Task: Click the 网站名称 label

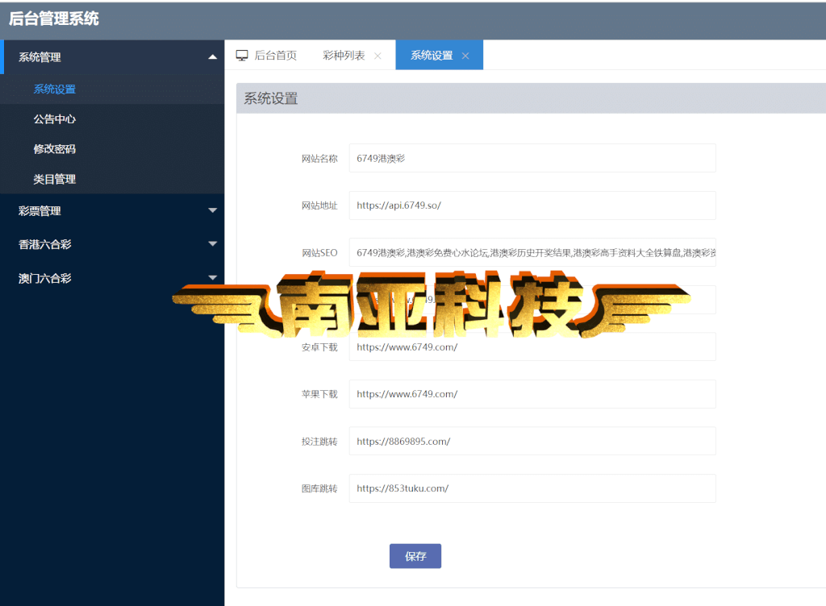Action: pos(319,158)
